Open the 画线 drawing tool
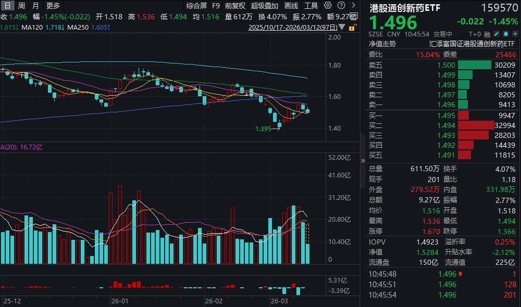The width and height of the screenshot is (521, 307). pyautogui.click(x=290, y=5)
